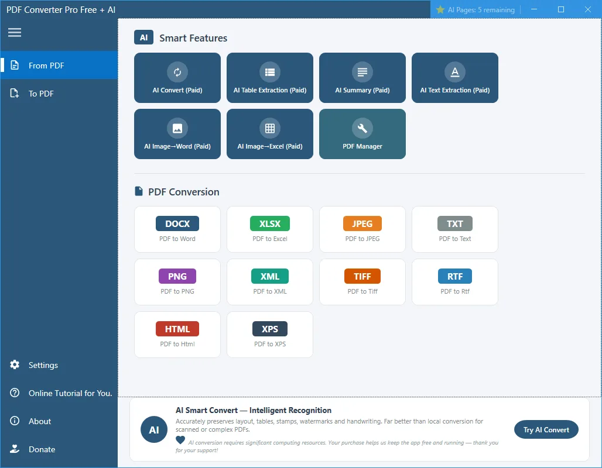Screen dimensions: 602x468
Task: Select JPEG PDF to JPEG conversion
Action: point(362,229)
